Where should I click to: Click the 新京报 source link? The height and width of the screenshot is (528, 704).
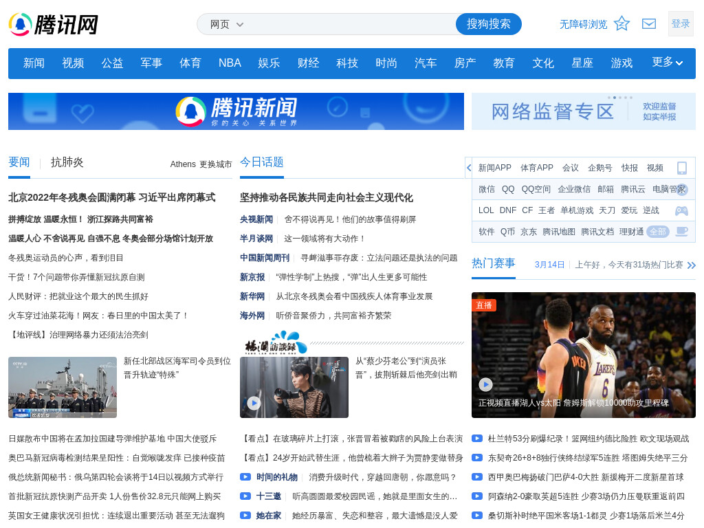point(252,277)
